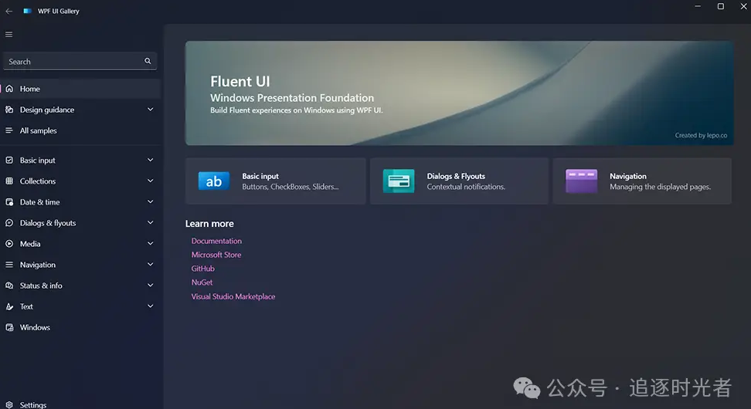Click the Design guidance palette icon
Image resolution: width=751 pixels, height=409 pixels.
click(x=9, y=110)
